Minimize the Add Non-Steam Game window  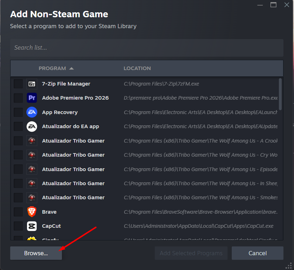coord(260,5)
